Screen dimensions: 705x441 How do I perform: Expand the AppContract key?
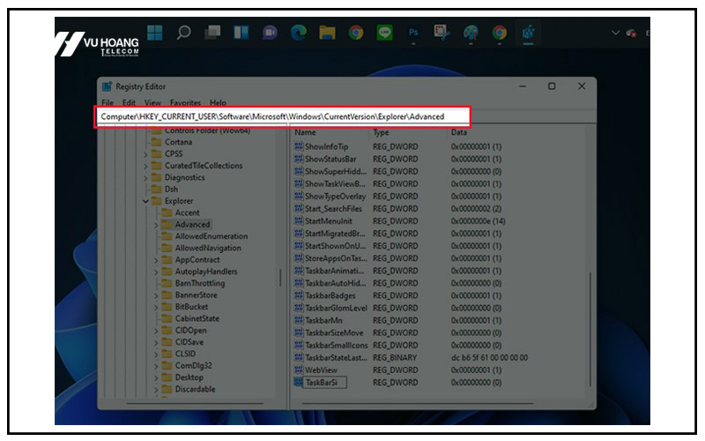point(156,260)
